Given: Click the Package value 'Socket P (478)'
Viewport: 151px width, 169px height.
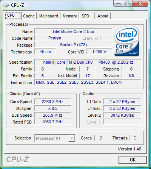Looking at the screenshot, I should 73,45.
